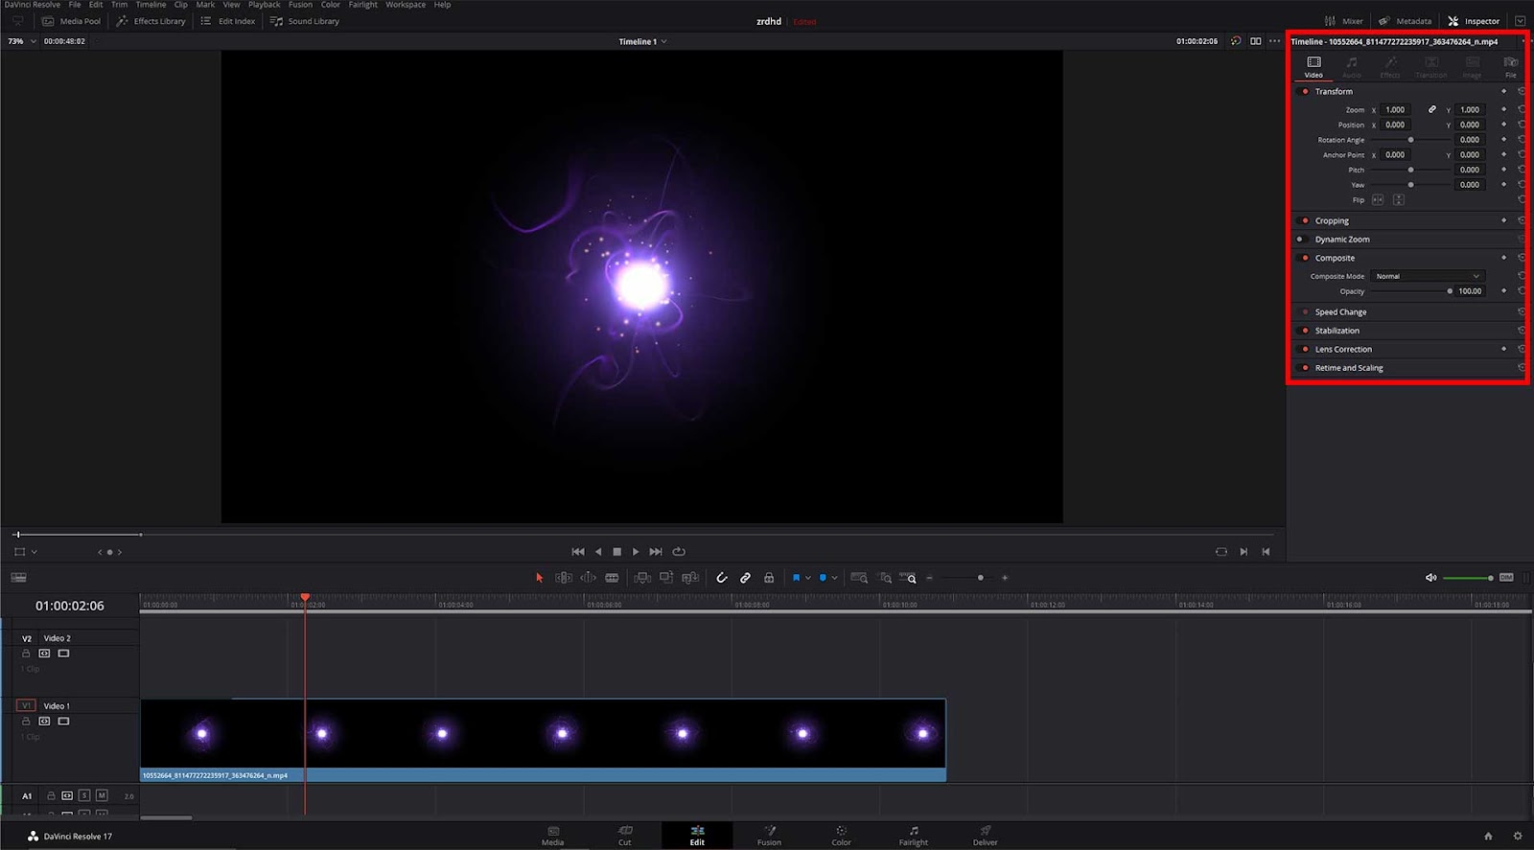Click the Flip Horizontal icon

tap(1378, 200)
